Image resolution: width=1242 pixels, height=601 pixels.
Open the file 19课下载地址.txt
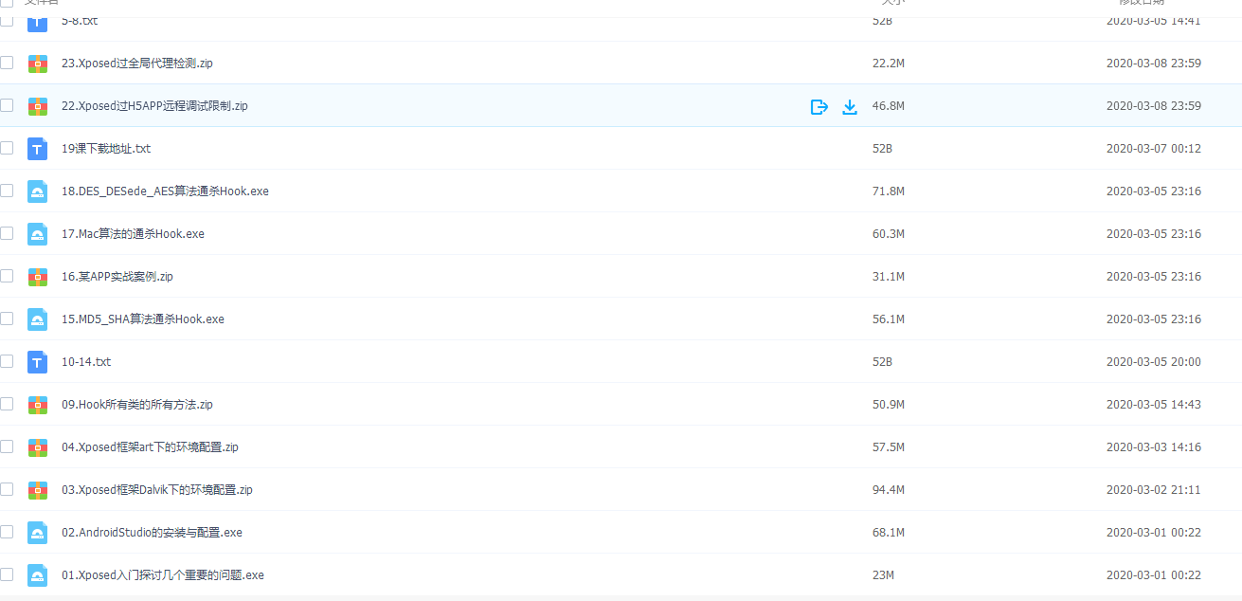(106, 149)
